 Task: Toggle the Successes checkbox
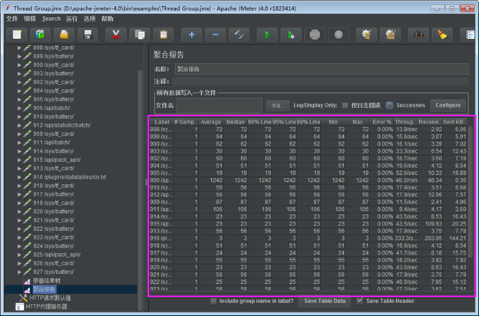click(389, 105)
